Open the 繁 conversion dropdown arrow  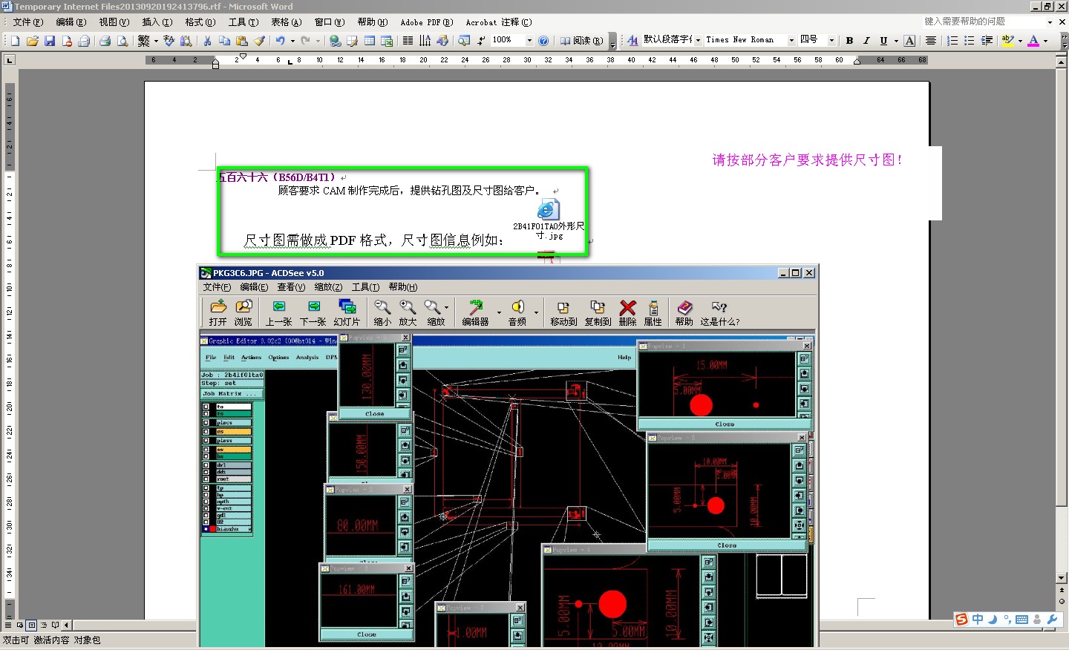pos(156,41)
